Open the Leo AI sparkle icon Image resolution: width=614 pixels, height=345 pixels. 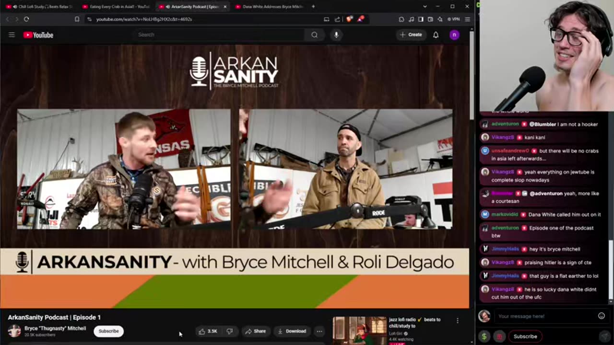click(440, 19)
